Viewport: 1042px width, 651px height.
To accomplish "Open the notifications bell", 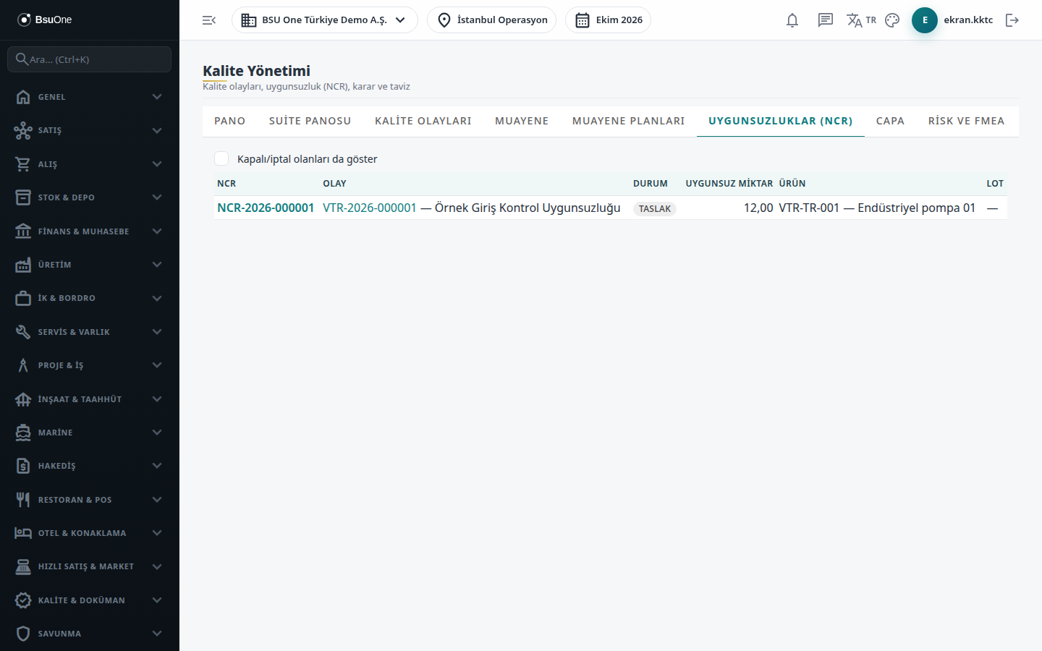I will tap(792, 20).
